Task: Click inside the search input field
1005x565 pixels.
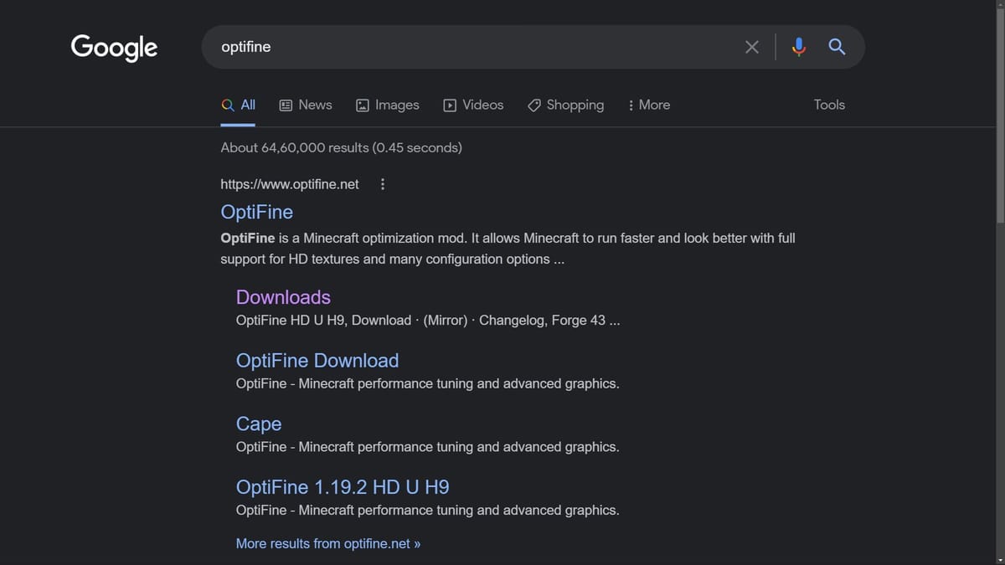Action: tap(461, 47)
